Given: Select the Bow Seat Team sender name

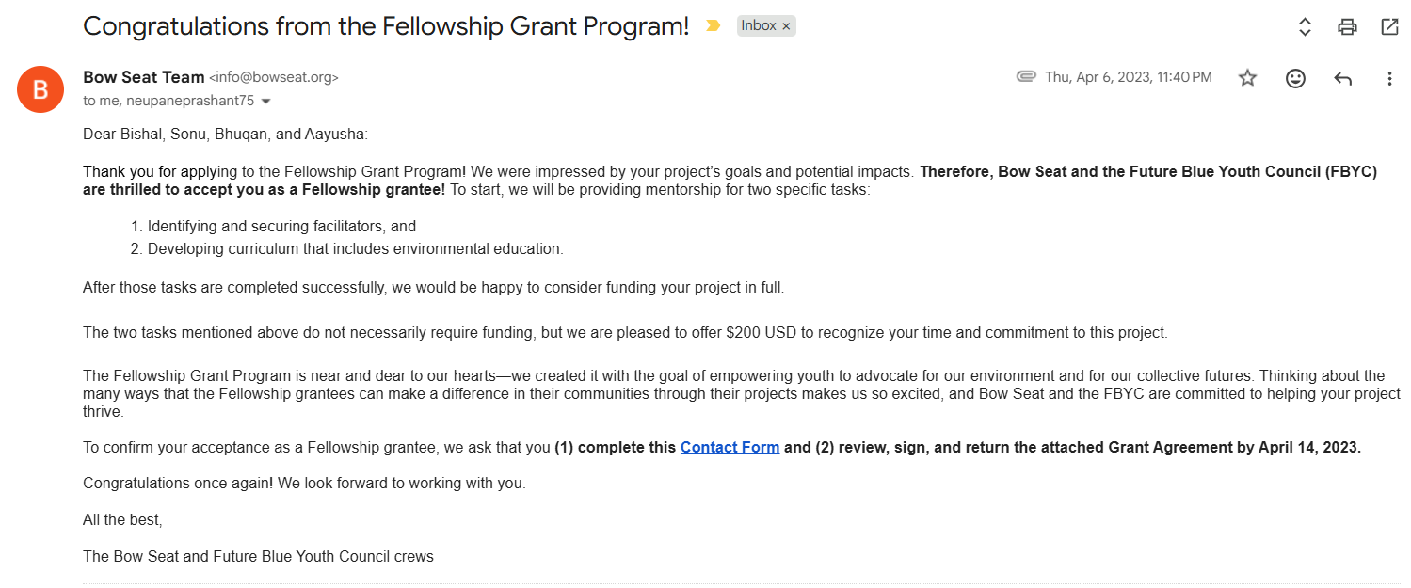Looking at the screenshot, I should 143,77.
